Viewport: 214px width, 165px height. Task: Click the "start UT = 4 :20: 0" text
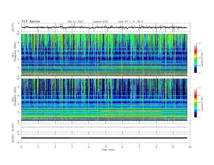tap(131, 22)
